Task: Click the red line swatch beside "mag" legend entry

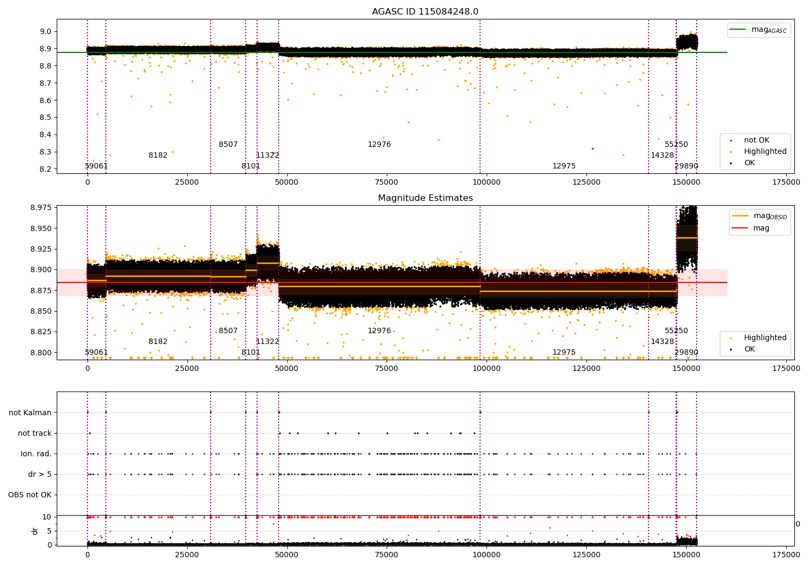Action: point(740,228)
